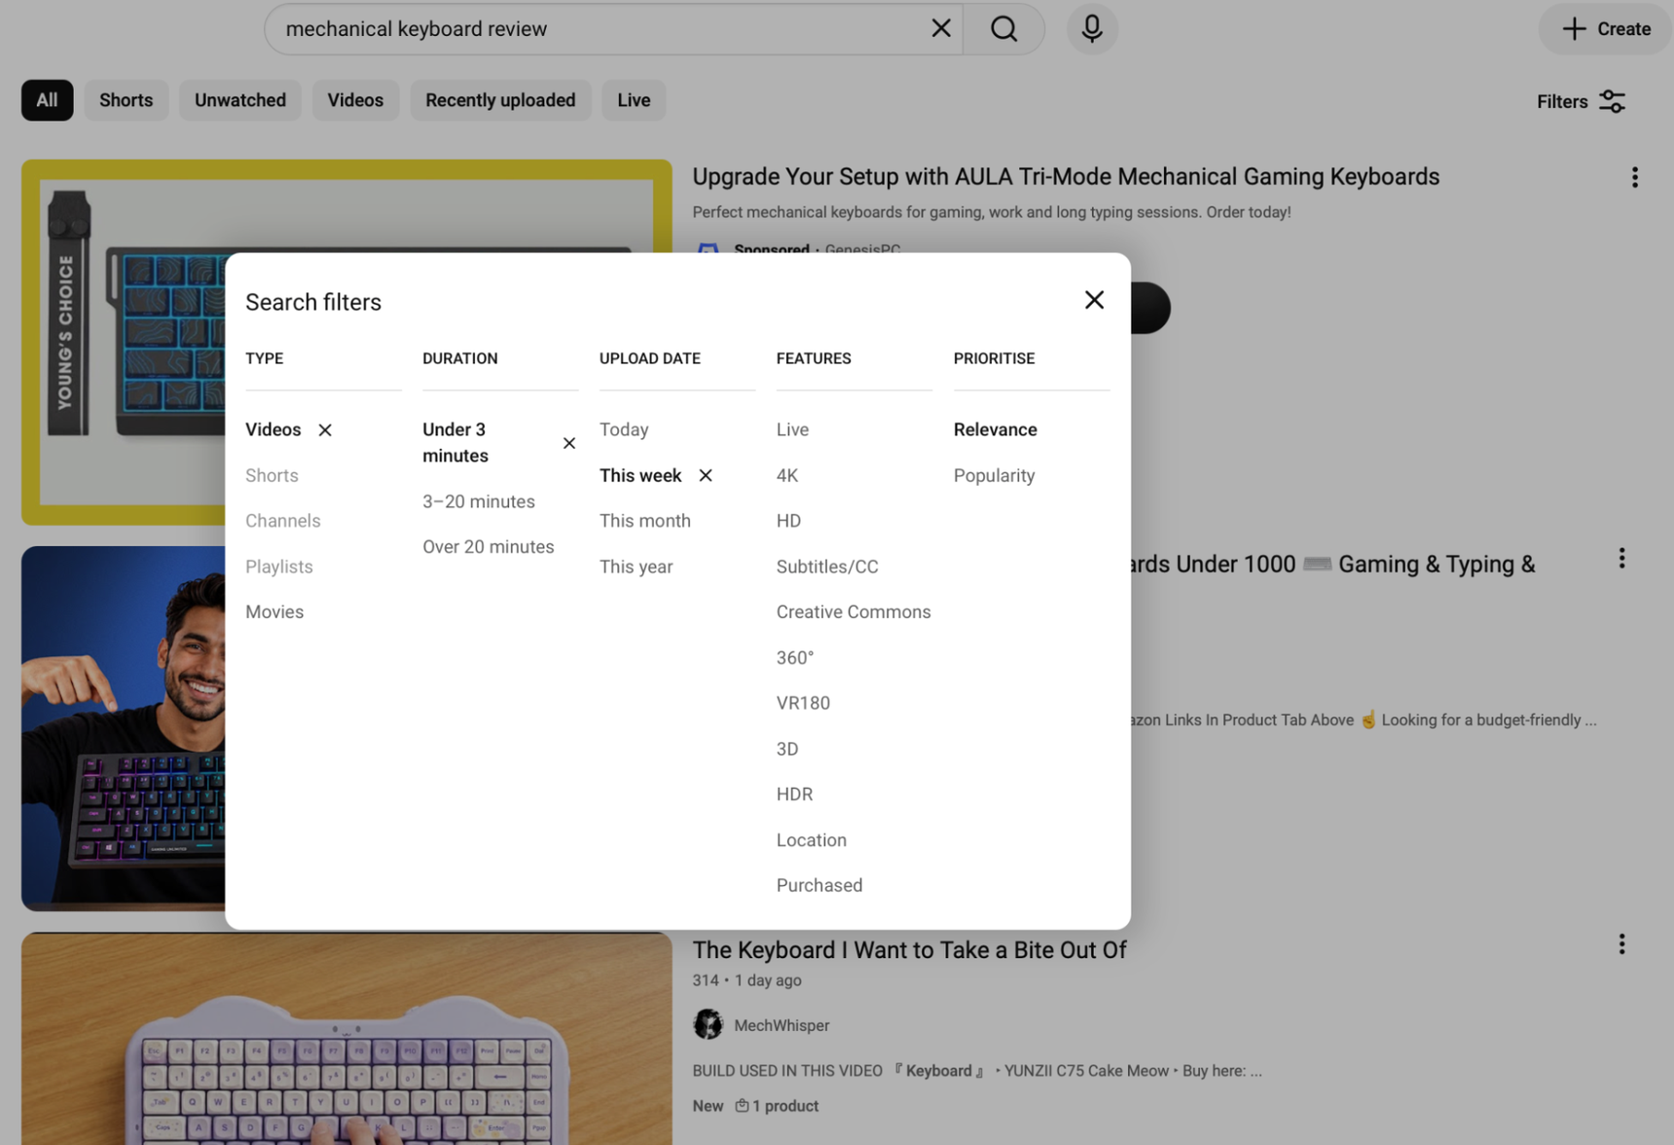
Task: Choose the Movies type filter
Action: point(274,612)
